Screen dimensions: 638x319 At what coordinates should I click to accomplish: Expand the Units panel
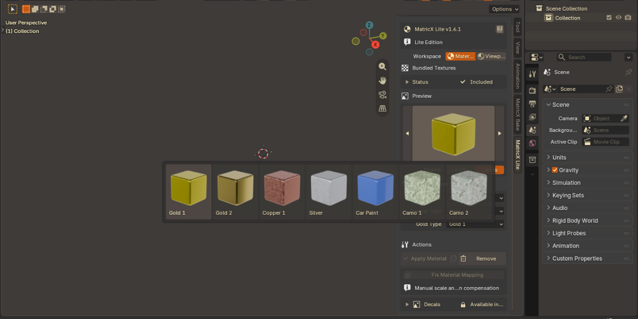[588, 157]
